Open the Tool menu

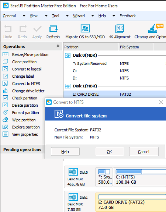(x=56, y=16)
